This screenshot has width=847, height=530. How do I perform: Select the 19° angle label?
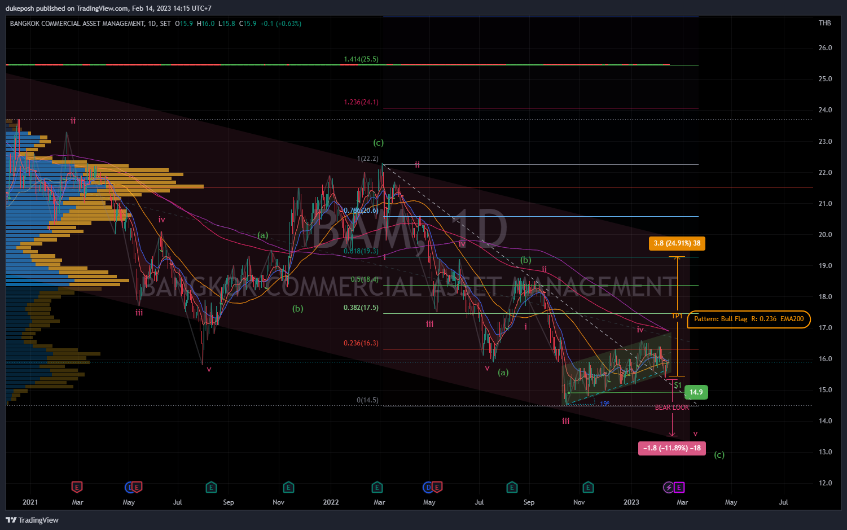coord(604,404)
